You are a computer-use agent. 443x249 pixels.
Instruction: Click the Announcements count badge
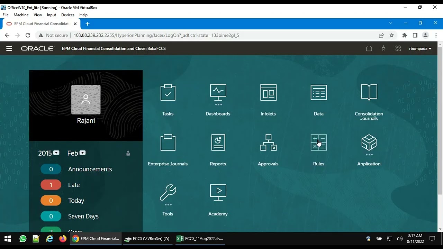[x=51, y=169]
